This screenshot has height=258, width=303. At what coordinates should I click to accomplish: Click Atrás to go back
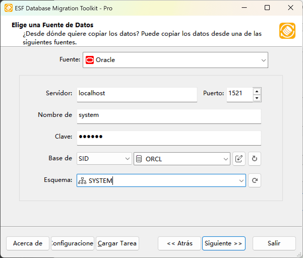click(179, 243)
